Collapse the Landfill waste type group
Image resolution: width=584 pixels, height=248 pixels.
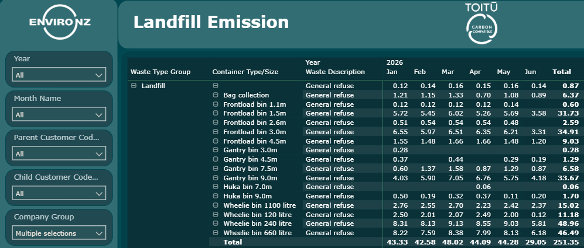134,86
